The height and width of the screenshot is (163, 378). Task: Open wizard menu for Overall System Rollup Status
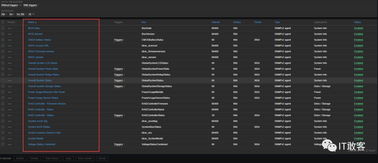9,75
